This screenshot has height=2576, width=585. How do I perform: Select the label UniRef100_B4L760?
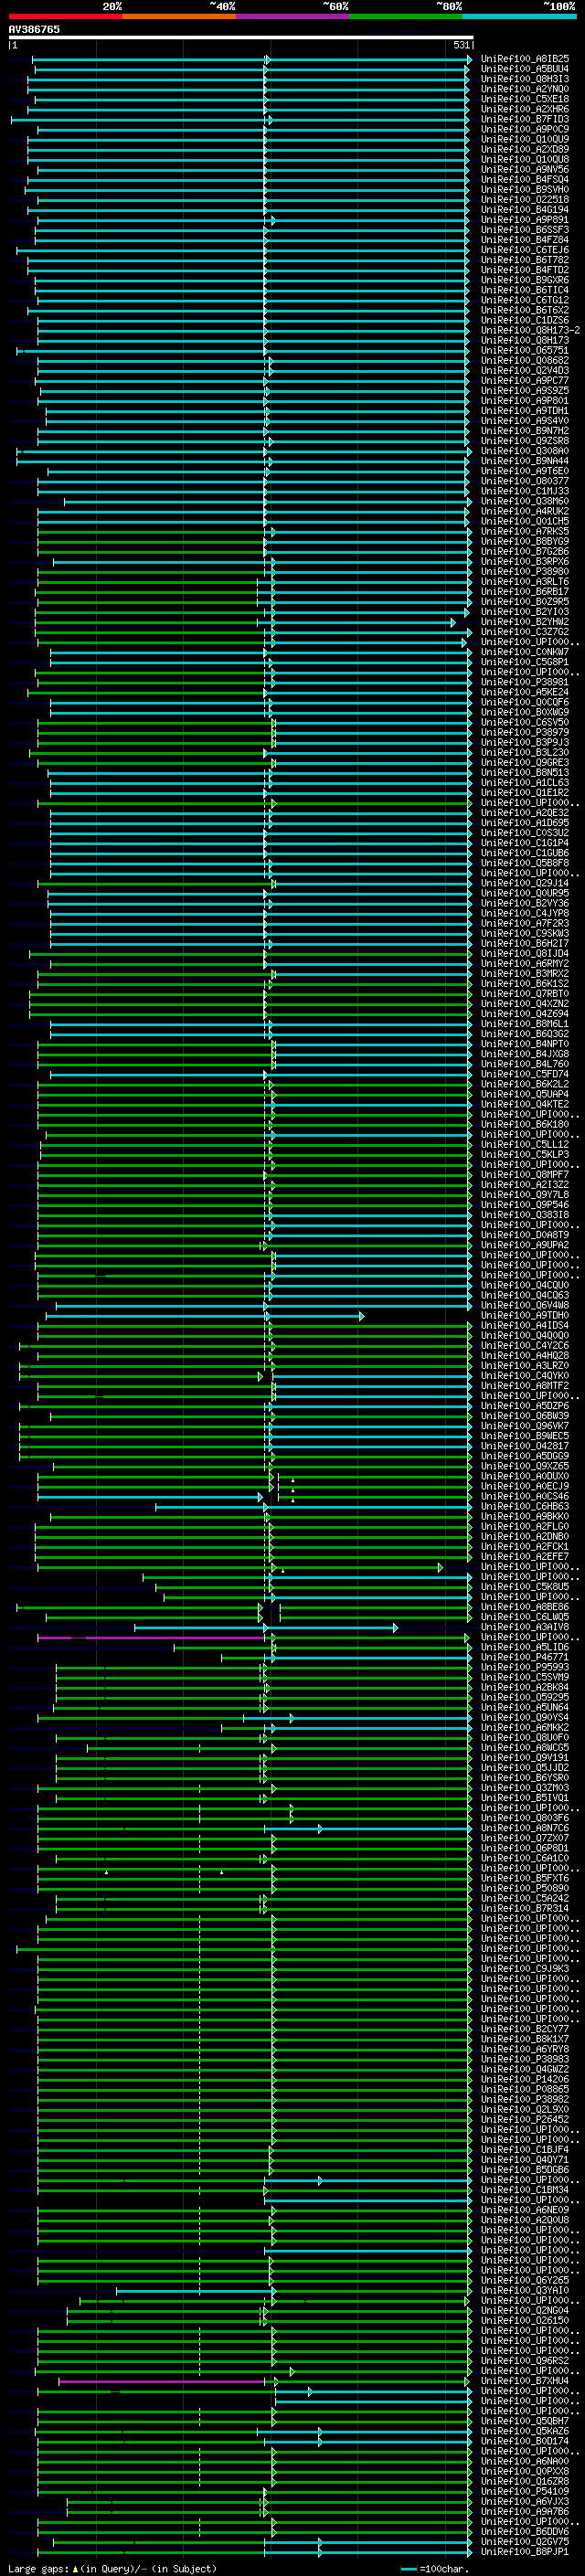[525, 1064]
